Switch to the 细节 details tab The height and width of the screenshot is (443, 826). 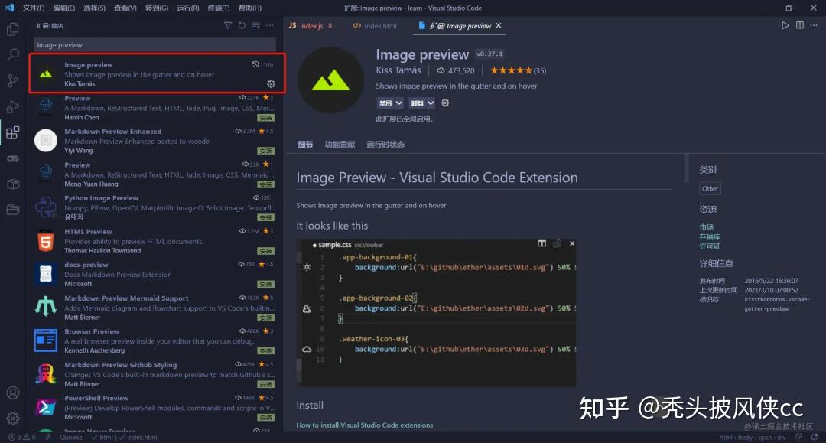coord(305,145)
